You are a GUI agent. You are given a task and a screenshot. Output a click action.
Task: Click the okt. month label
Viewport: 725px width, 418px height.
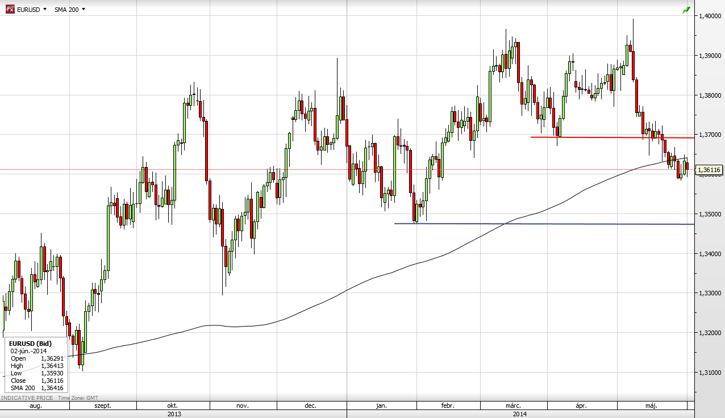coord(173,406)
